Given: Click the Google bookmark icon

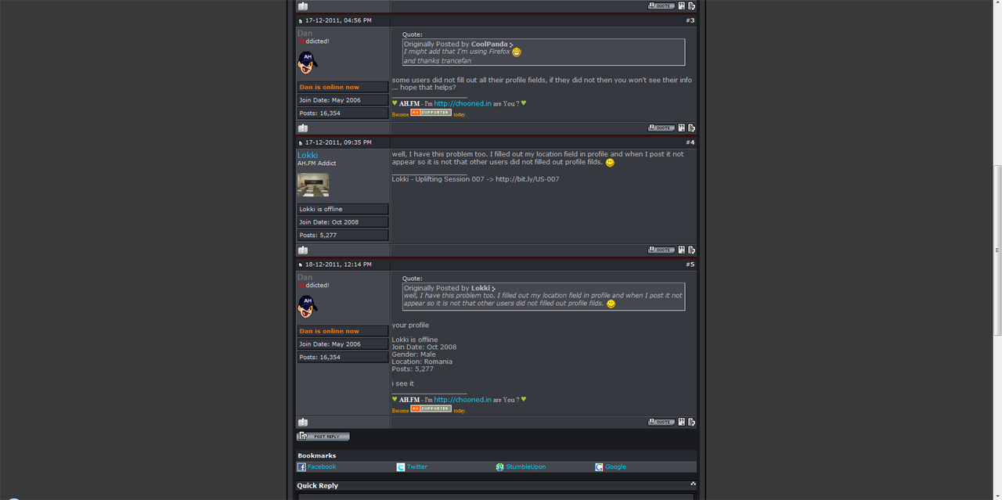Looking at the screenshot, I should coord(599,467).
